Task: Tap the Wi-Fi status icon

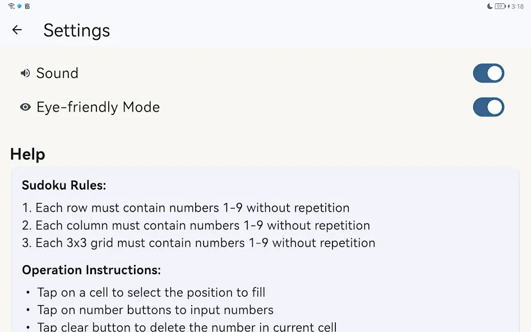Action: [12, 6]
